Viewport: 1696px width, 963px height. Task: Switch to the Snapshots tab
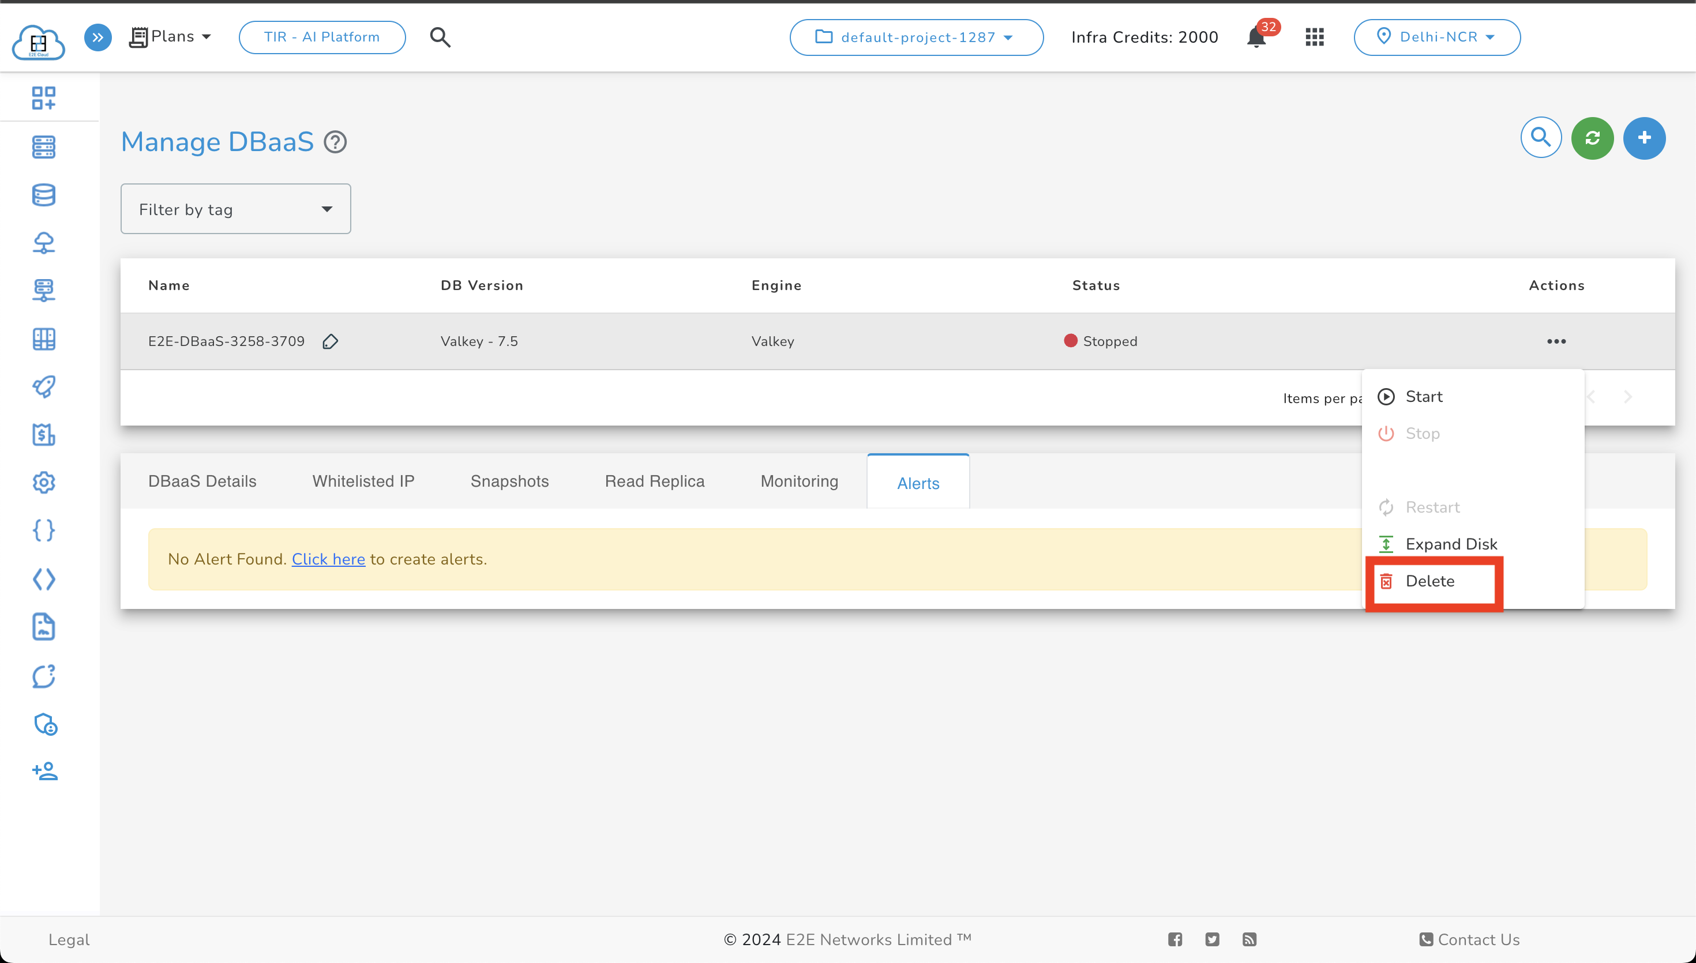509,481
